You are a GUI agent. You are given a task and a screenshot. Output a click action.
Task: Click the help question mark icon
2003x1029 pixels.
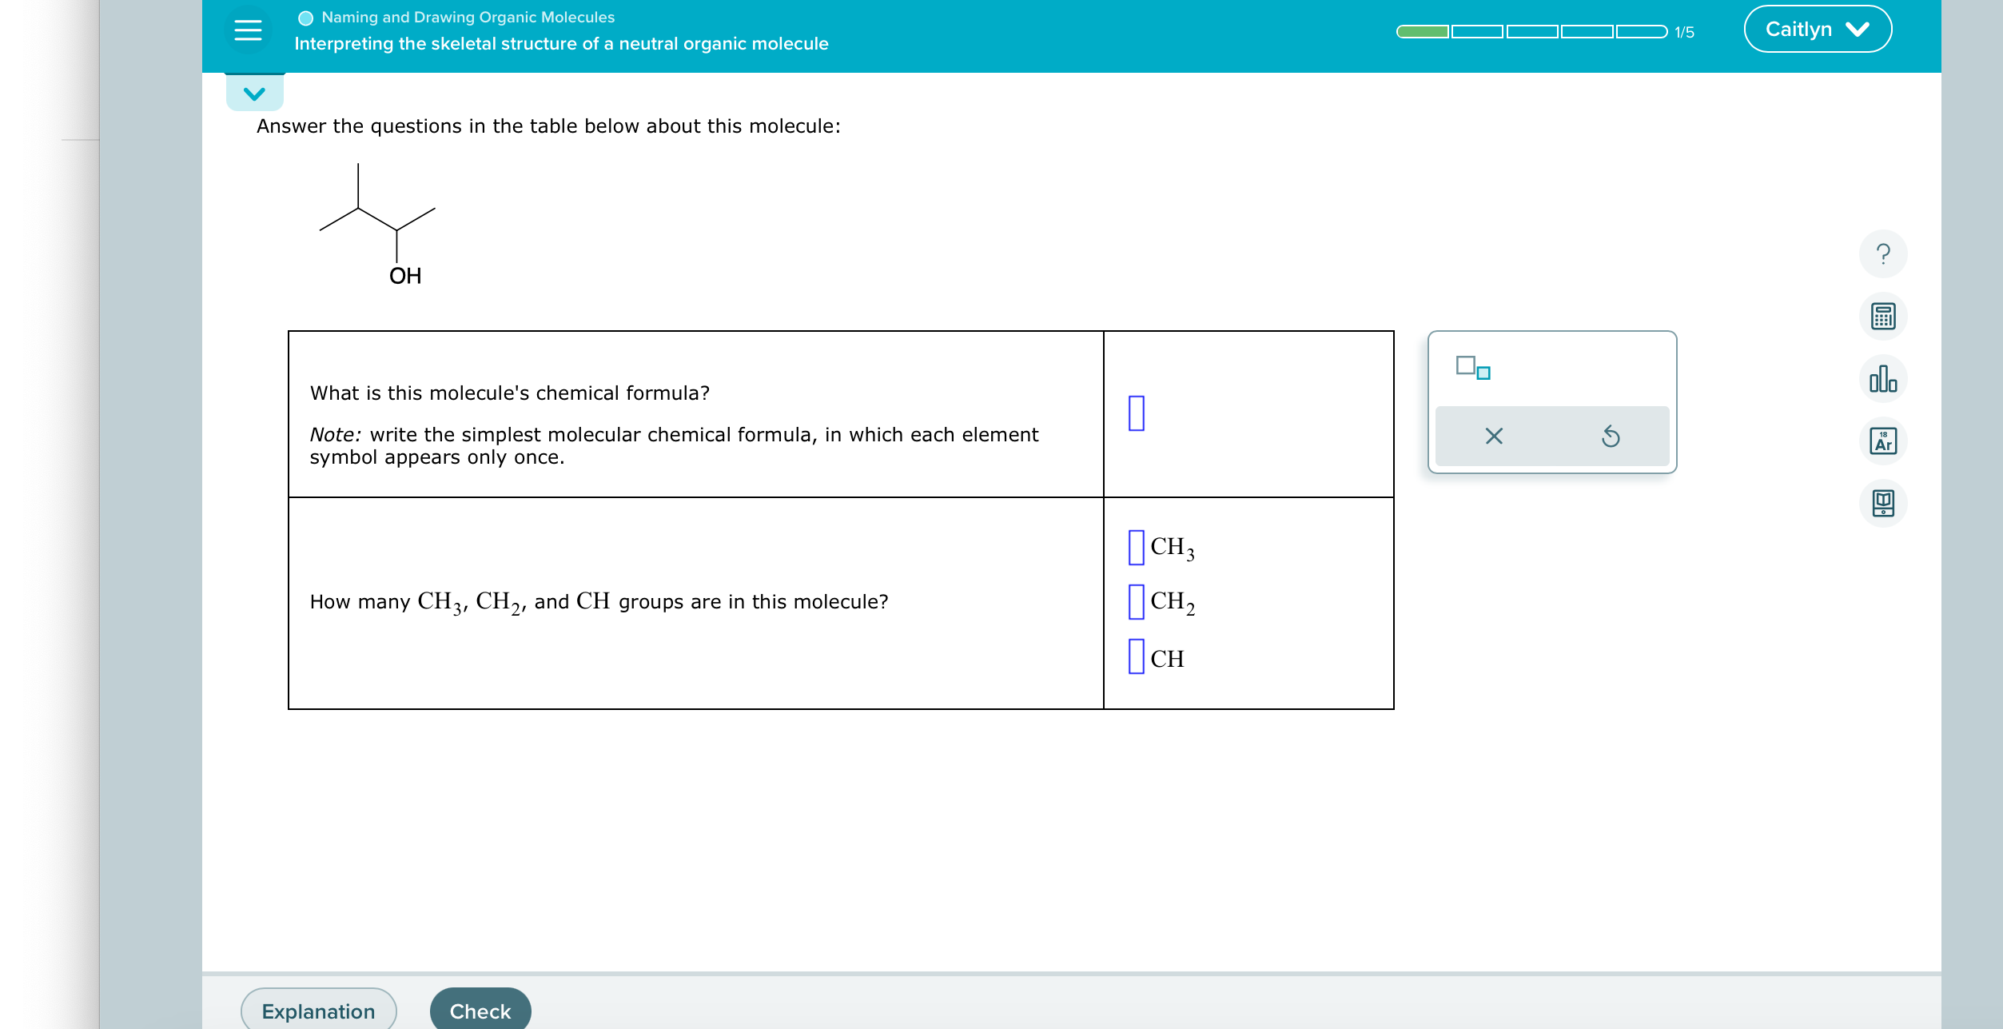tap(1883, 254)
